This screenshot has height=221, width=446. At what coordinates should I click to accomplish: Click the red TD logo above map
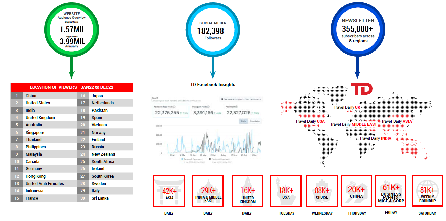(361, 88)
